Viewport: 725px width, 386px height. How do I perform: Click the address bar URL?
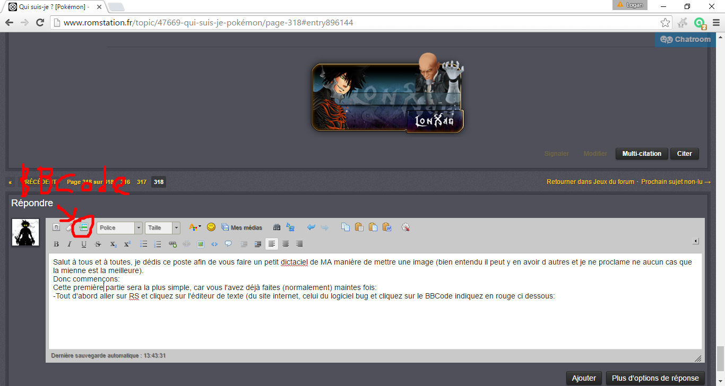click(x=208, y=23)
